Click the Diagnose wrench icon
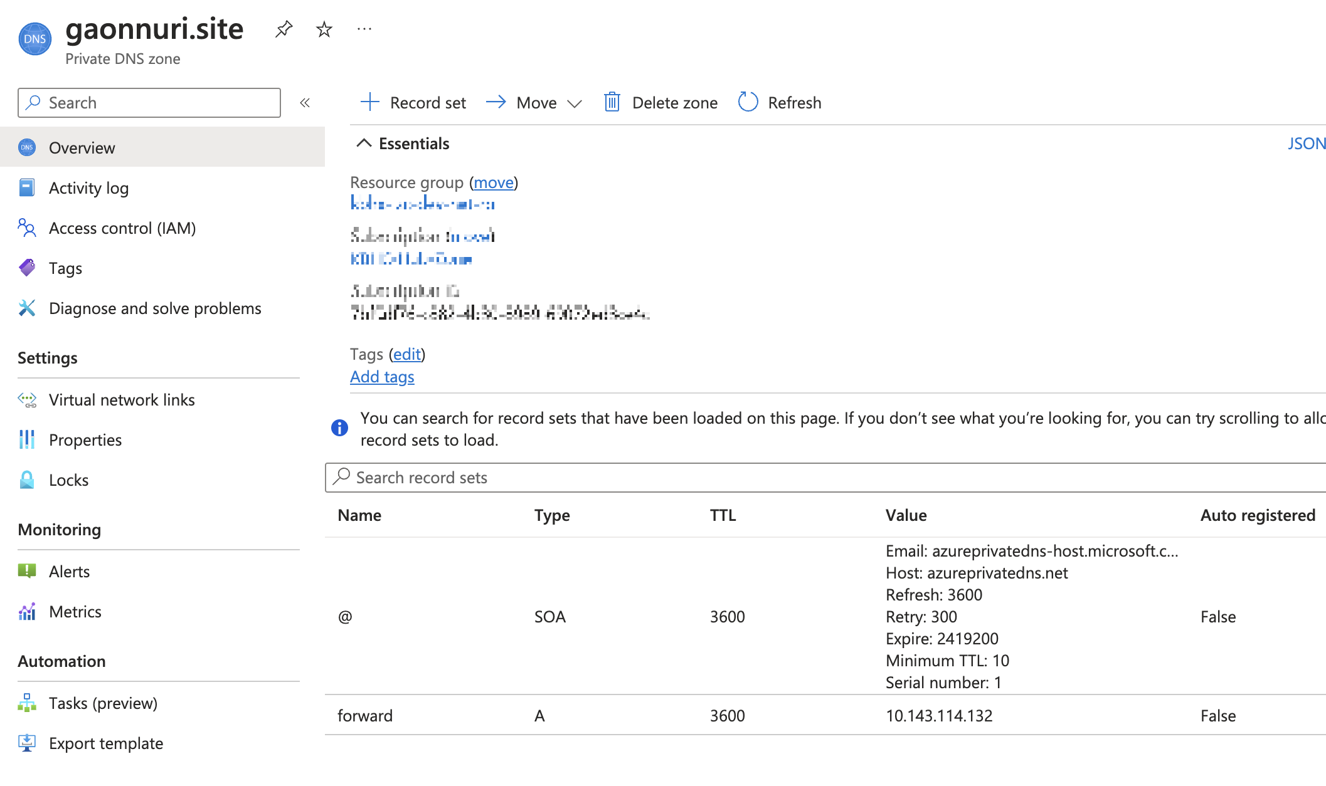 [27, 308]
